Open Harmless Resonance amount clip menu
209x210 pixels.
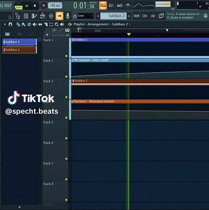tap(73, 101)
